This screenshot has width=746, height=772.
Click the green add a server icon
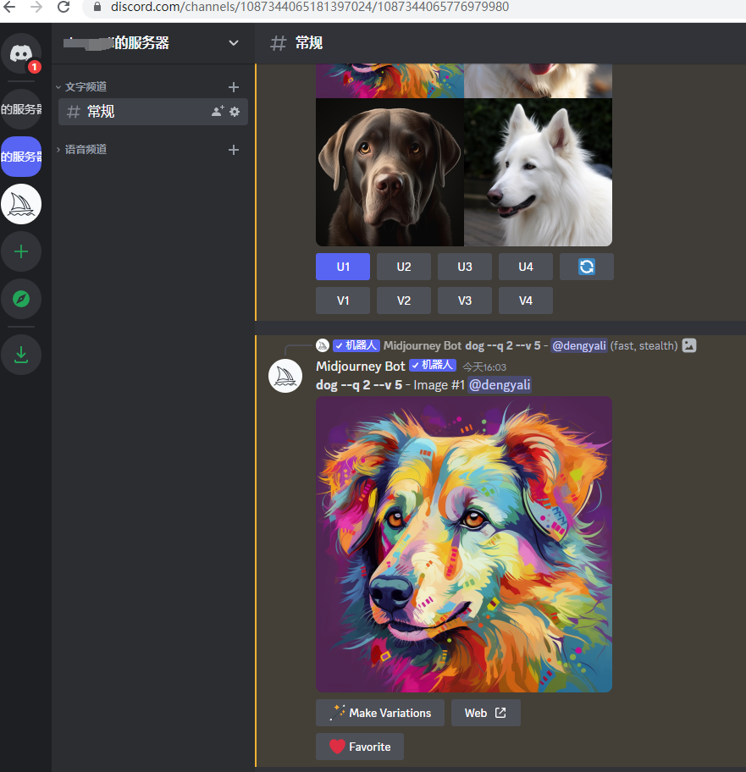click(x=21, y=251)
